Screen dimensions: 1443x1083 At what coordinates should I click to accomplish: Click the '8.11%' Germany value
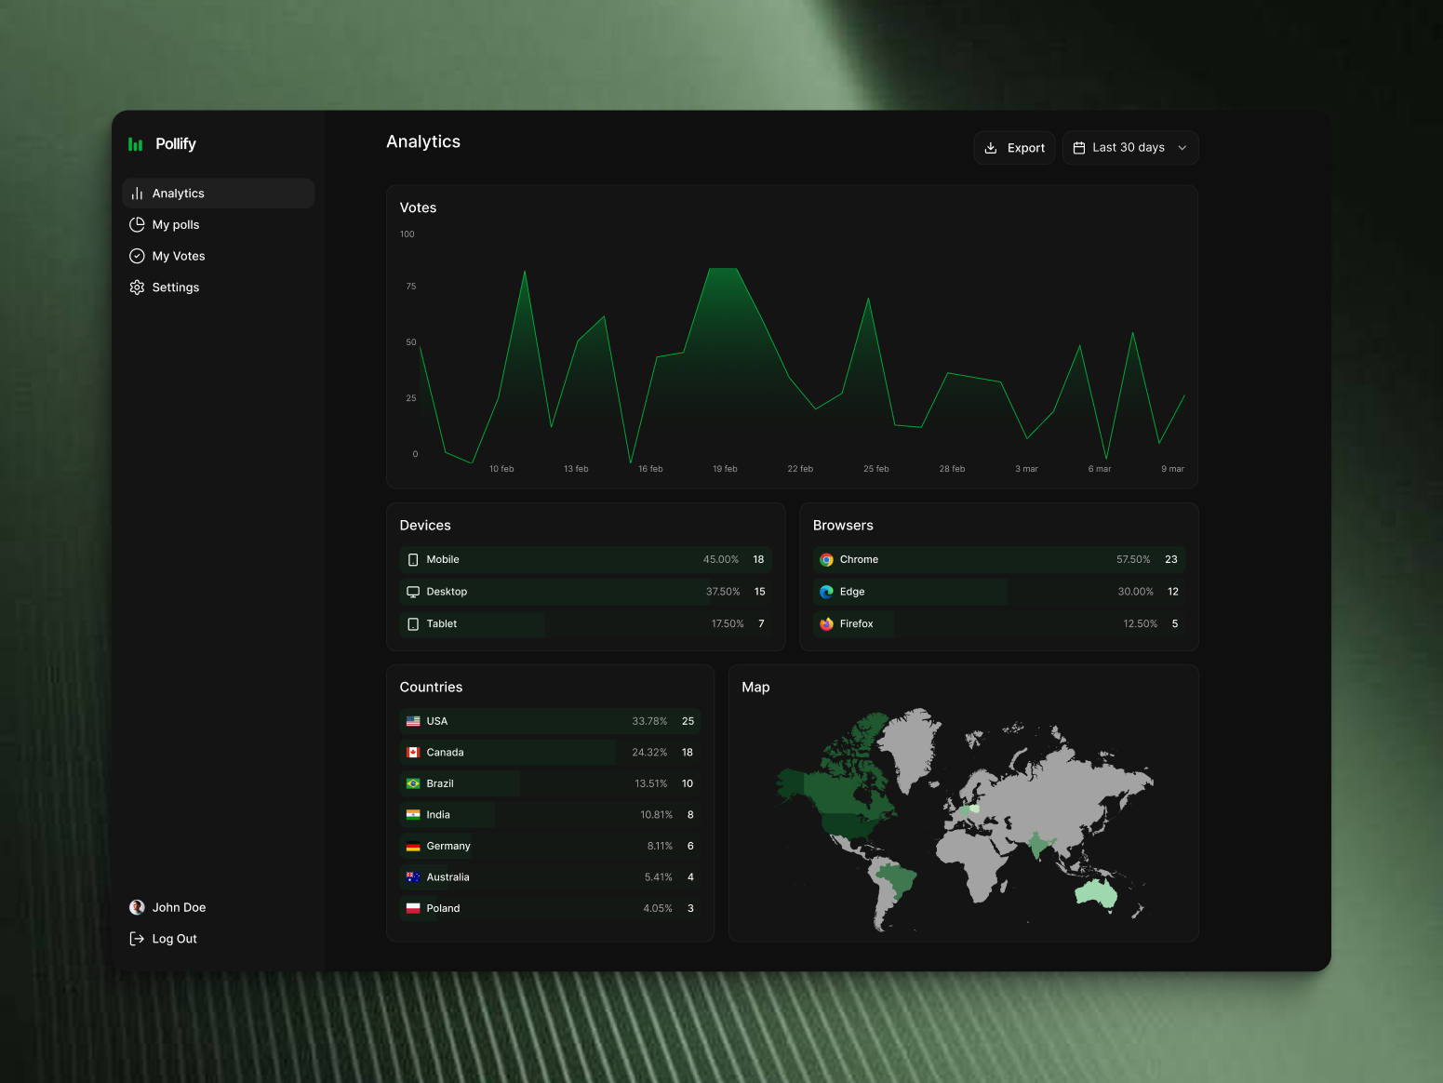pyautogui.click(x=660, y=847)
